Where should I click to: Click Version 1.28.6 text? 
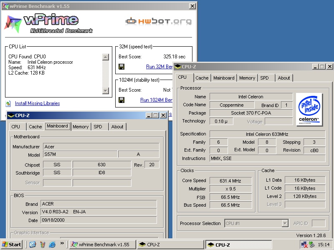[311, 235]
